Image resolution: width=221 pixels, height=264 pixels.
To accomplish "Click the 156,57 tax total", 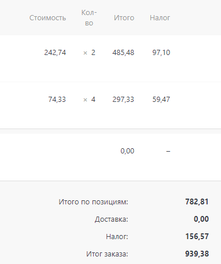I will click(197, 236).
